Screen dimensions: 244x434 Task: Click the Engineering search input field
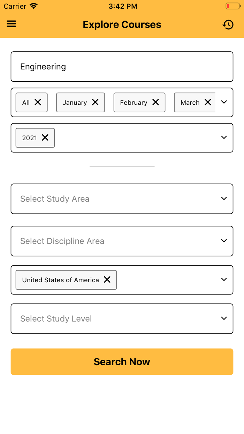click(x=122, y=66)
